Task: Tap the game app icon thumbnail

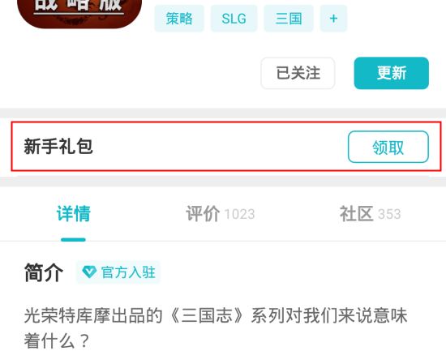Action: coord(79,14)
